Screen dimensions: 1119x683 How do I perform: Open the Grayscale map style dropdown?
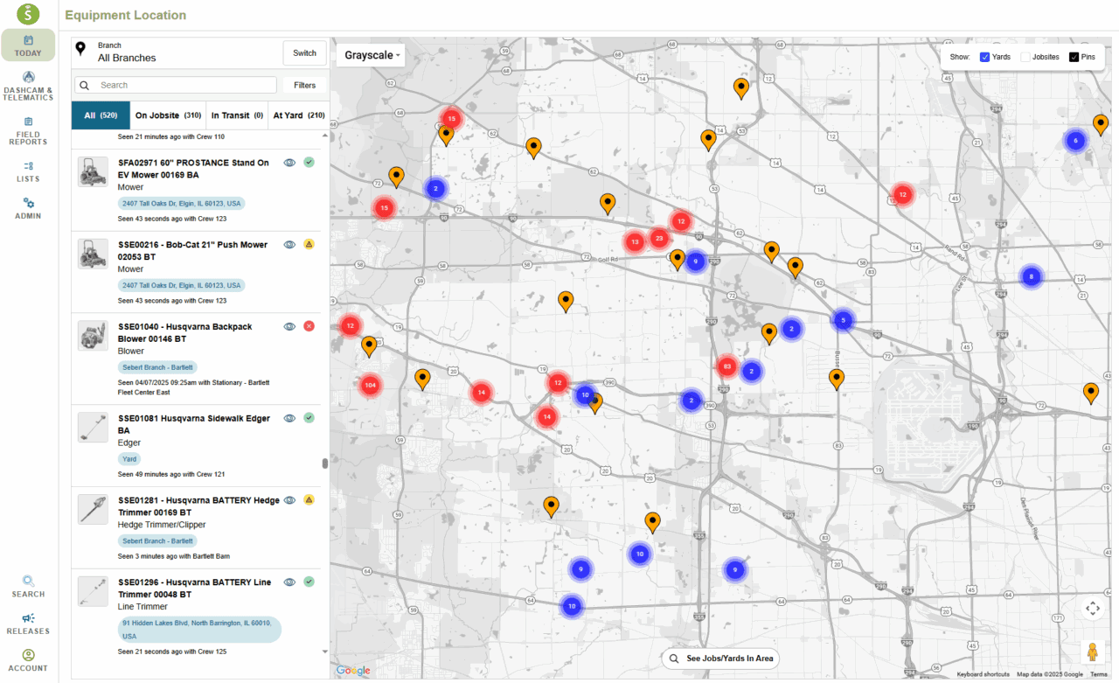pyautogui.click(x=372, y=55)
